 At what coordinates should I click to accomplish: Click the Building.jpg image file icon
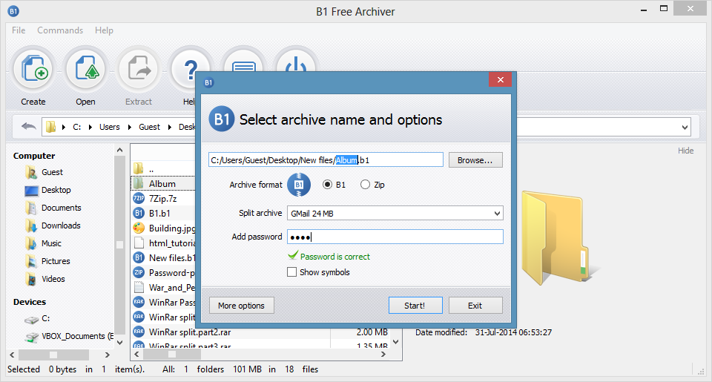click(139, 228)
